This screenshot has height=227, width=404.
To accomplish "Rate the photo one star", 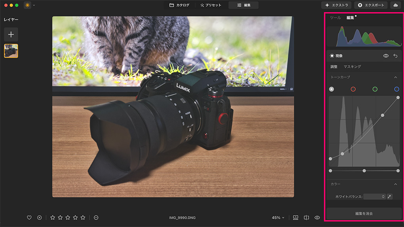I will pos(53,218).
